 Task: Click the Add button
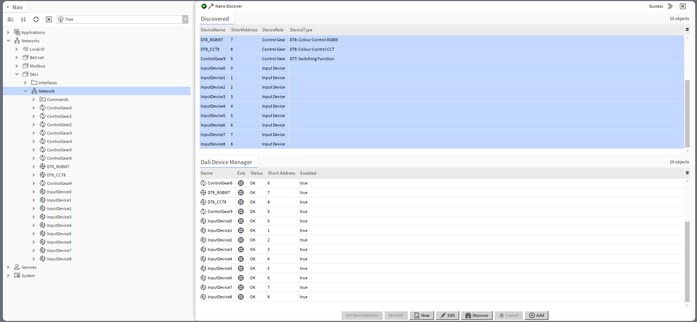click(536, 315)
